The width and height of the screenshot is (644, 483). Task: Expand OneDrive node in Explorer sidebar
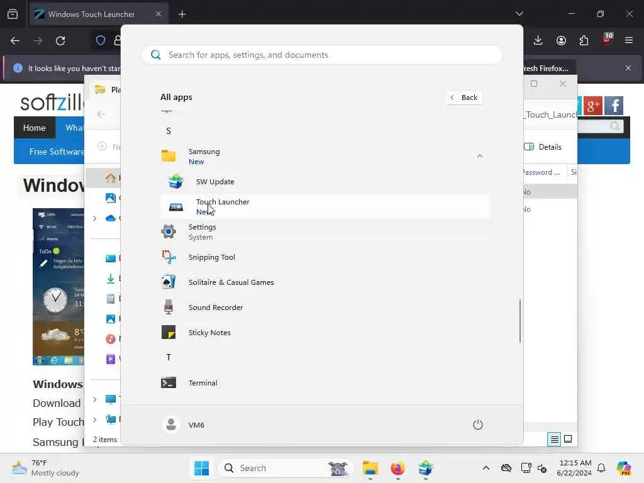point(94,218)
